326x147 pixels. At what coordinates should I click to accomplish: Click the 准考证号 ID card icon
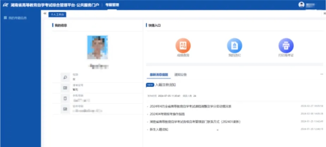pos(65,88)
